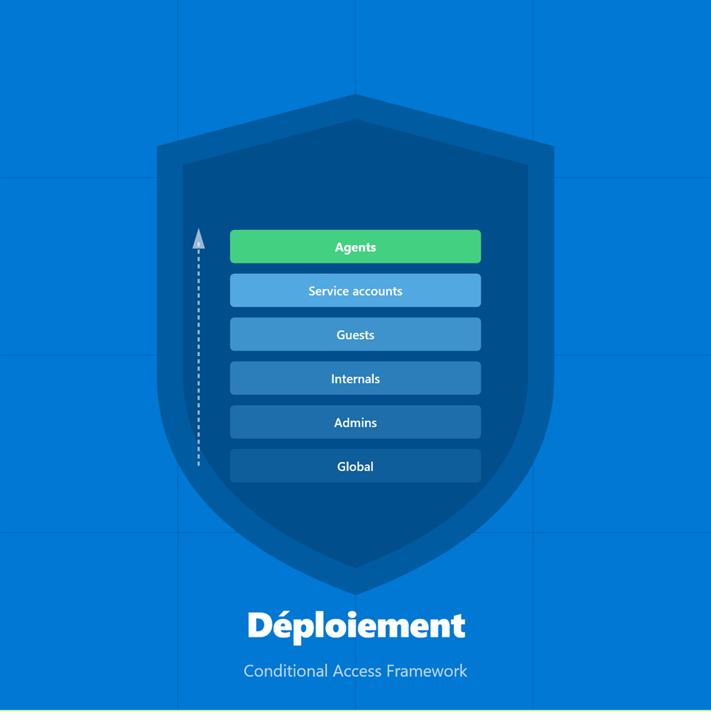This screenshot has width=711, height=721.
Task: Click the word Framework in the subtitle
Action: click(427, 671)
